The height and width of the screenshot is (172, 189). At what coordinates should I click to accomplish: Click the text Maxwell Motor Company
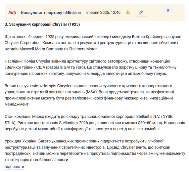pyautogui.click(x=41, y=49)
